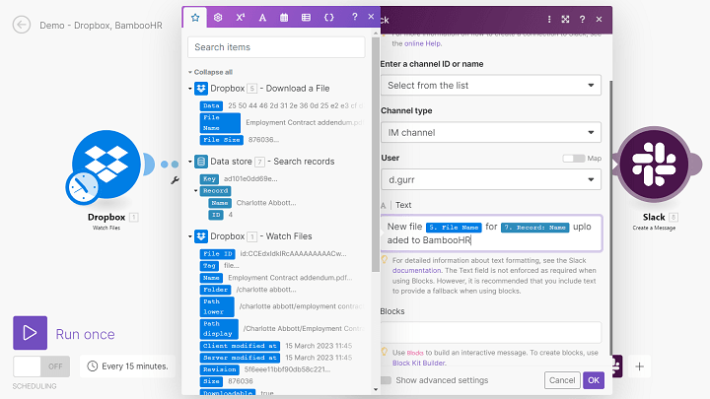
Task: Open the Custom variables braces tab
Action: [327, 18]
